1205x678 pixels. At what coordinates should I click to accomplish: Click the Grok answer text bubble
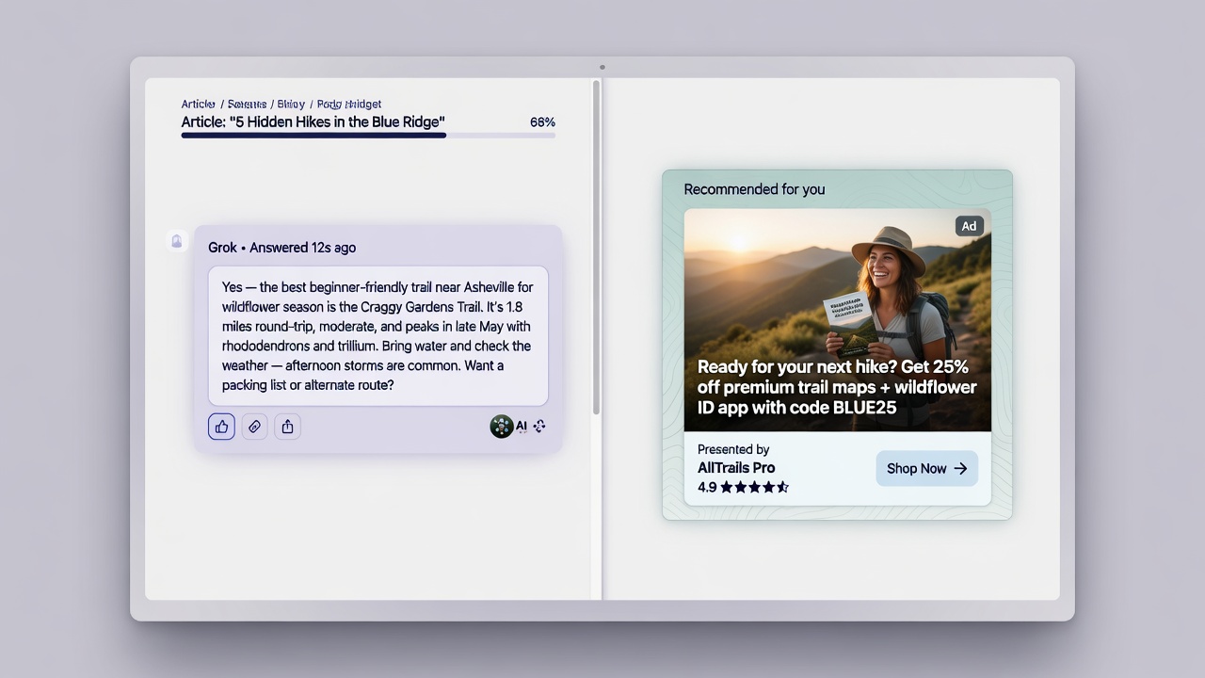point(378,336)
